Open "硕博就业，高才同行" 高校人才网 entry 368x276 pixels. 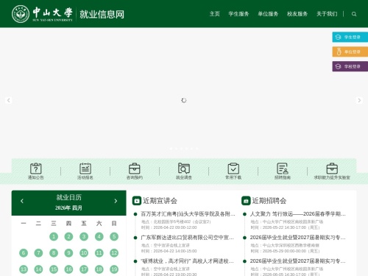(187, 261)
